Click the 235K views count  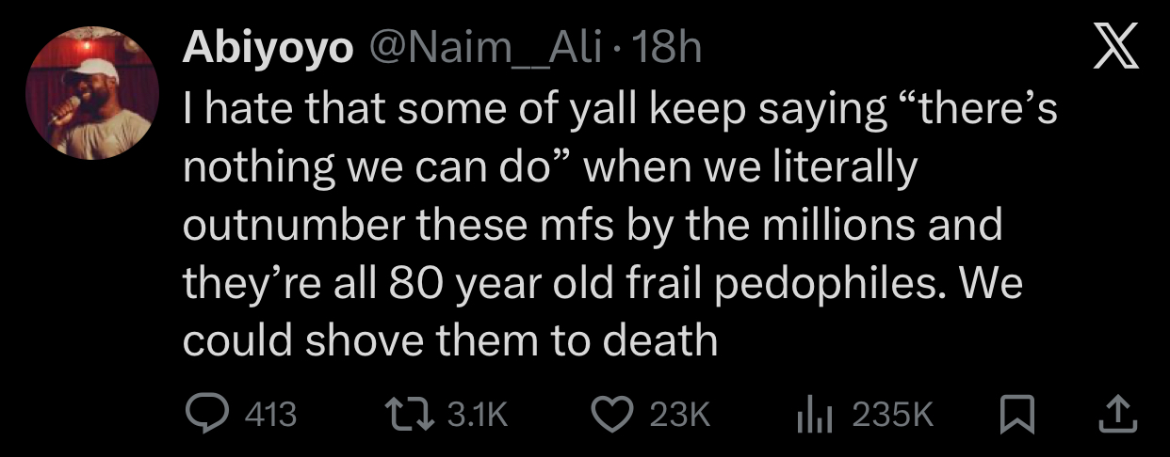coord(891,415)
